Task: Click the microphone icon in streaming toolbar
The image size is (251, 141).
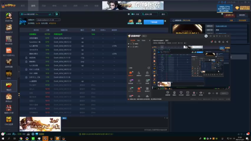Action: point(194,93)
